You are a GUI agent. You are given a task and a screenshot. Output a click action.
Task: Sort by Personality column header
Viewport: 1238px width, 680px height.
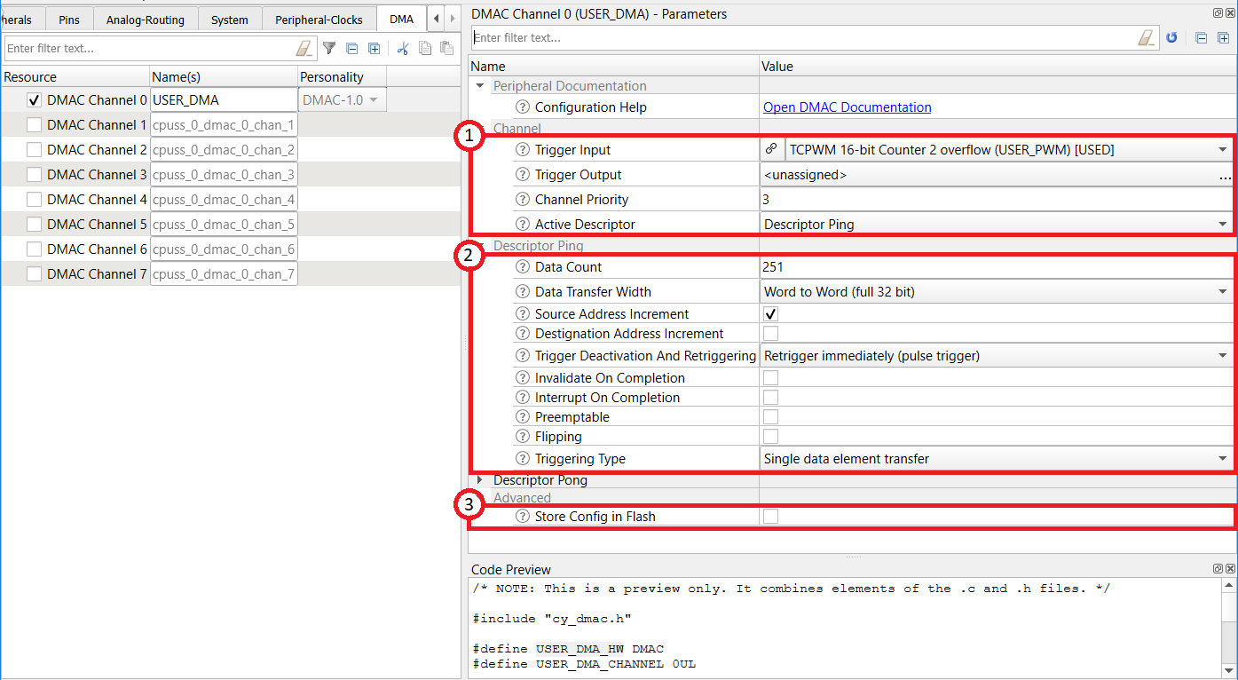pyautogui.click(x=343, y=77)
